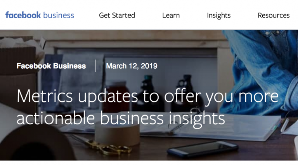
Task: Click the word 'business' in the logo
Action: 59,15
